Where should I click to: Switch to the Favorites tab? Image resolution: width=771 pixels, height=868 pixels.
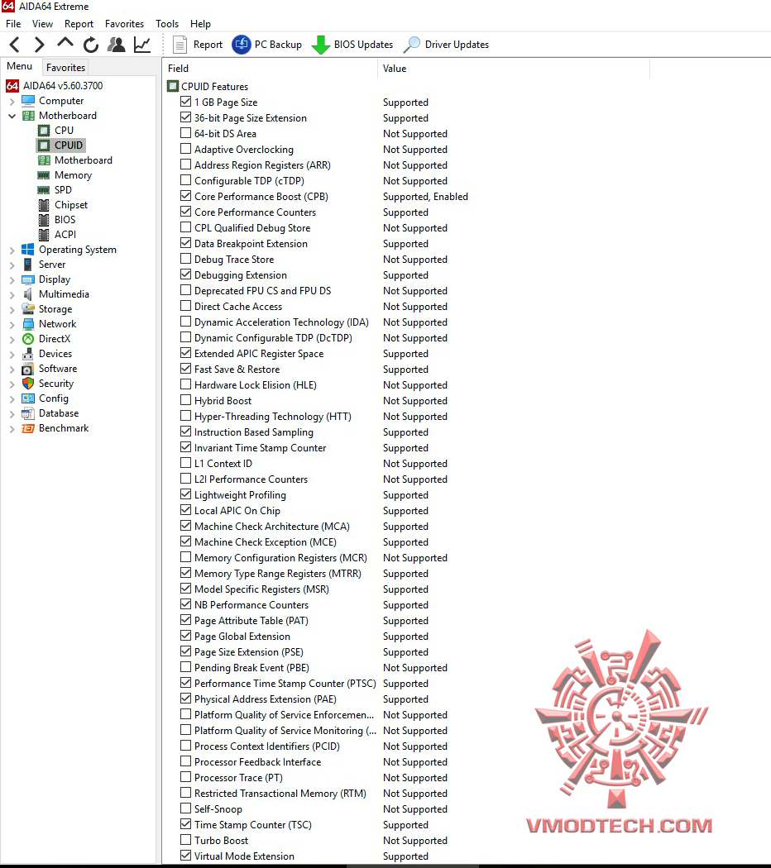[x=65, y=68]
